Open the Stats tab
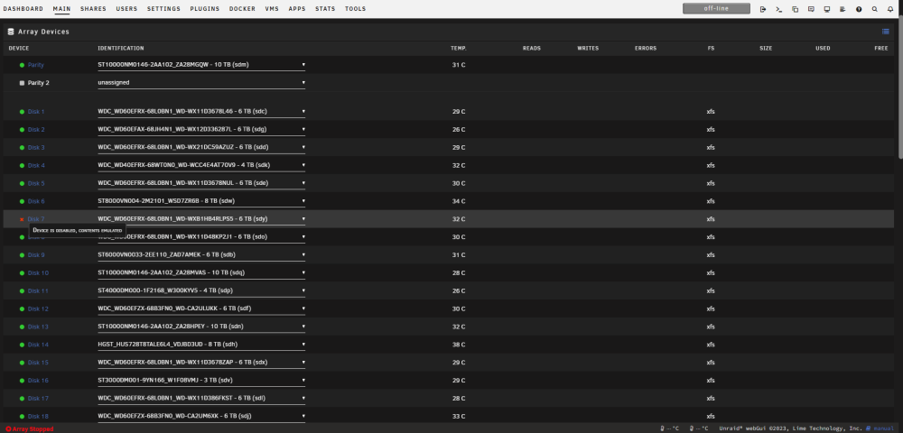Image resolution: width=903 pixels, height=433 pixels. tap(325, 9)
